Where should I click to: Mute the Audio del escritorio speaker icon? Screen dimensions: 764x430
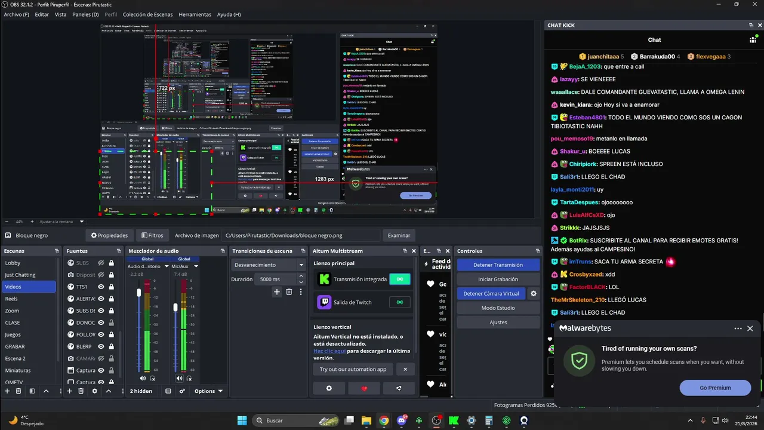click(143, 378)
